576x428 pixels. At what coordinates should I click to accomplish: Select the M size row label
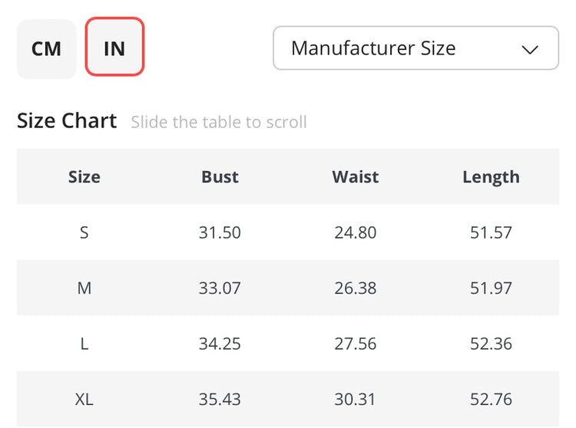[84, 288]
